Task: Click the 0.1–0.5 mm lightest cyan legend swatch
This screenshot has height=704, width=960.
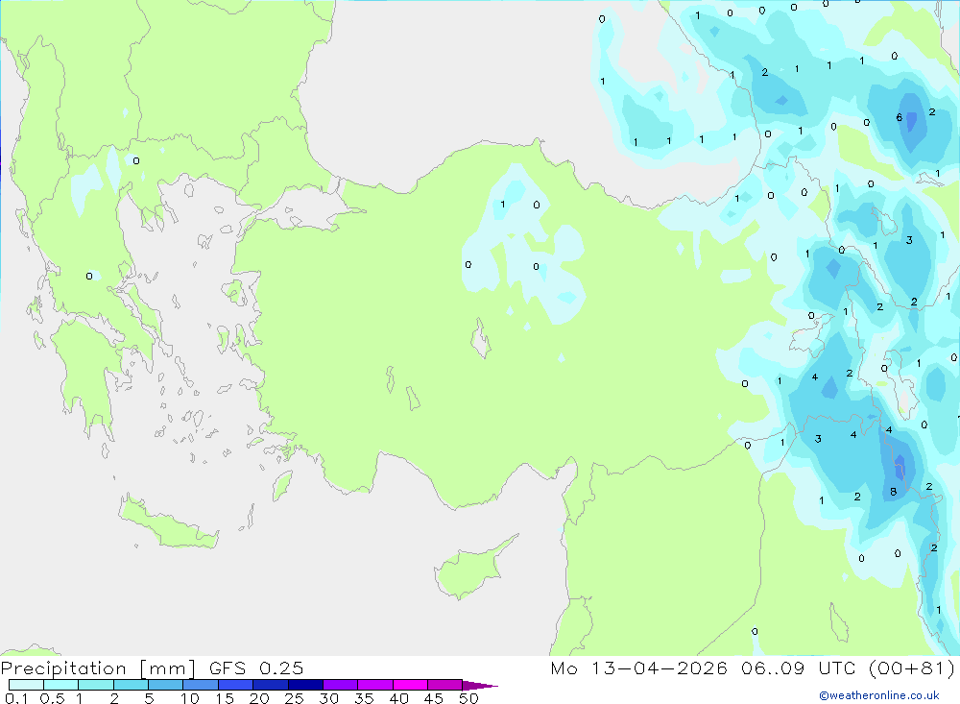Action: tap(26, 685)
